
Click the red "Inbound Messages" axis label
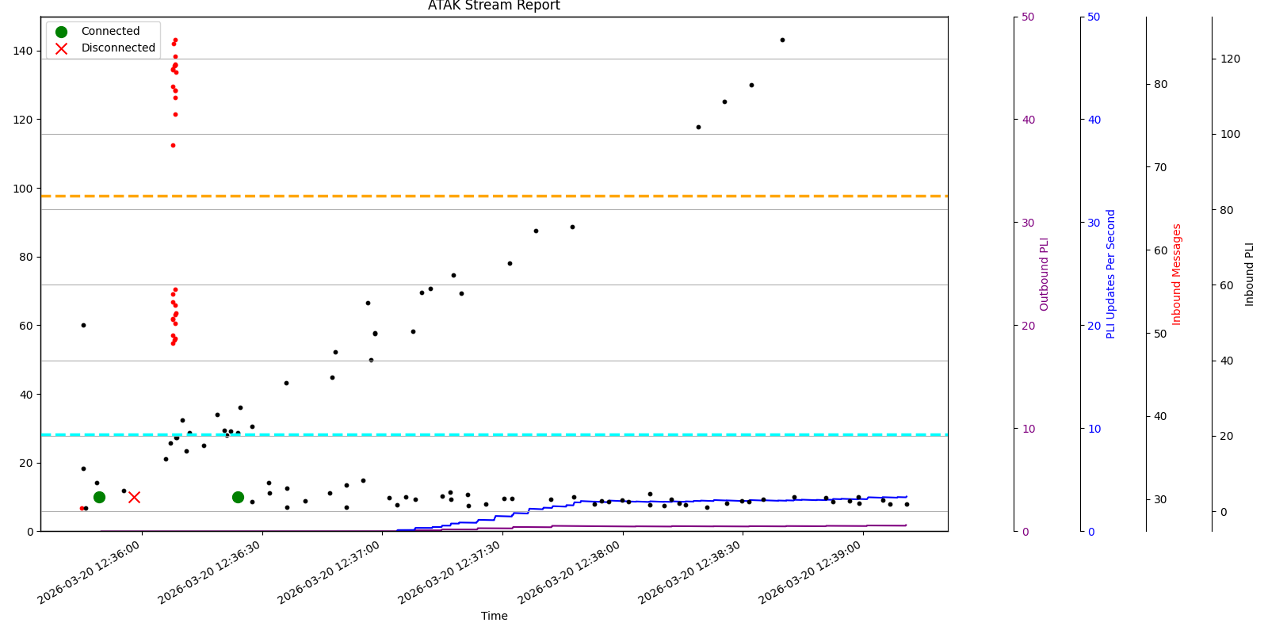pos(1176,274)
